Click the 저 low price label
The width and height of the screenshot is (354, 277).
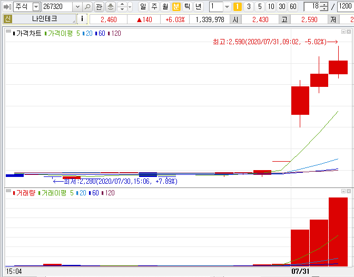[333, 19]
